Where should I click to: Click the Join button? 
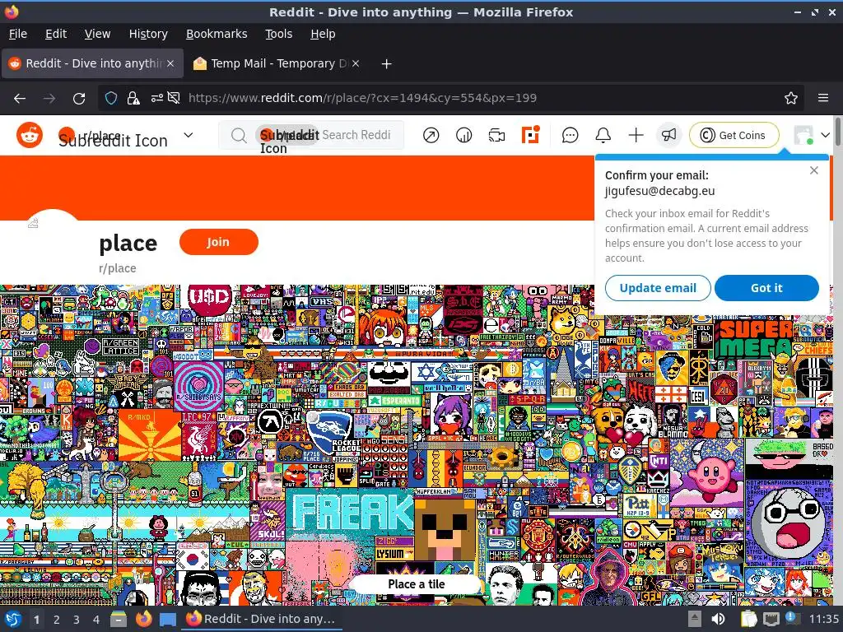tap(218, 242)
